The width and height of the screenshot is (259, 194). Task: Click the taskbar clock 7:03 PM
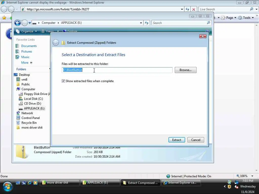(x=248, y=181)
